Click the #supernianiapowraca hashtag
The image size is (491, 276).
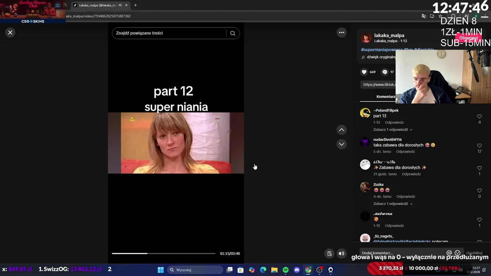(x=382, y=50)
